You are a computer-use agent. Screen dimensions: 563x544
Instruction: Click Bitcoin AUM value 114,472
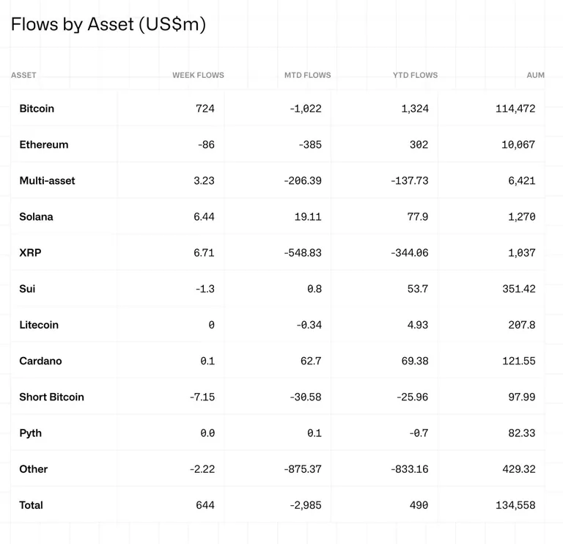515,109
